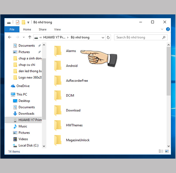Expand the address bar history dropdown

point(103,37)
